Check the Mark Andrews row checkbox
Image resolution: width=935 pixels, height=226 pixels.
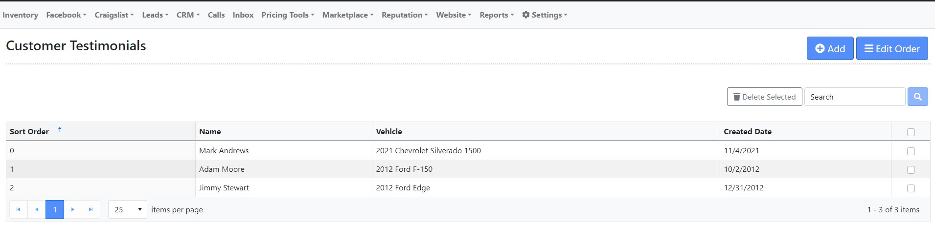coord(911,151)
